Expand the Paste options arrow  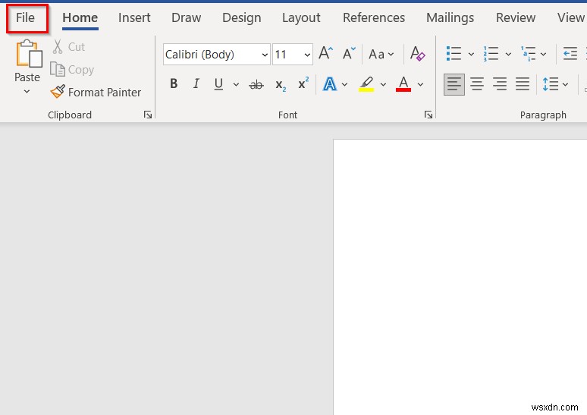pyautogui.click(x=27, y=91)
